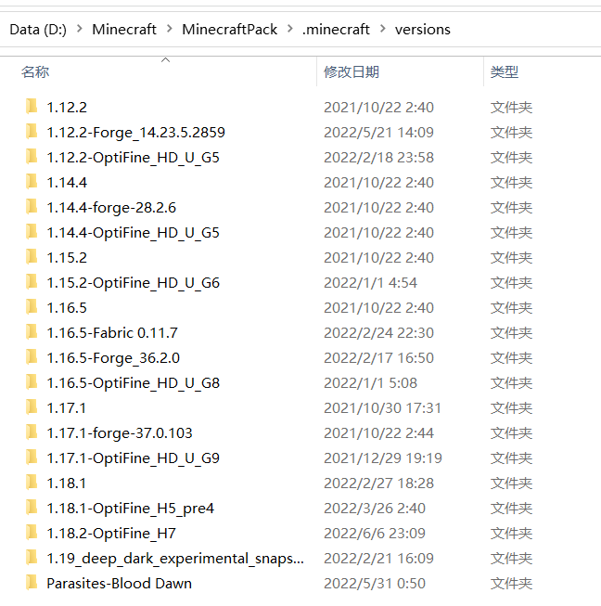This screenshot has width=601, height=606.
Task: Select 1.12.2-Forge_14.23.5.2859 folder name
Action: [x=135, y=132]
